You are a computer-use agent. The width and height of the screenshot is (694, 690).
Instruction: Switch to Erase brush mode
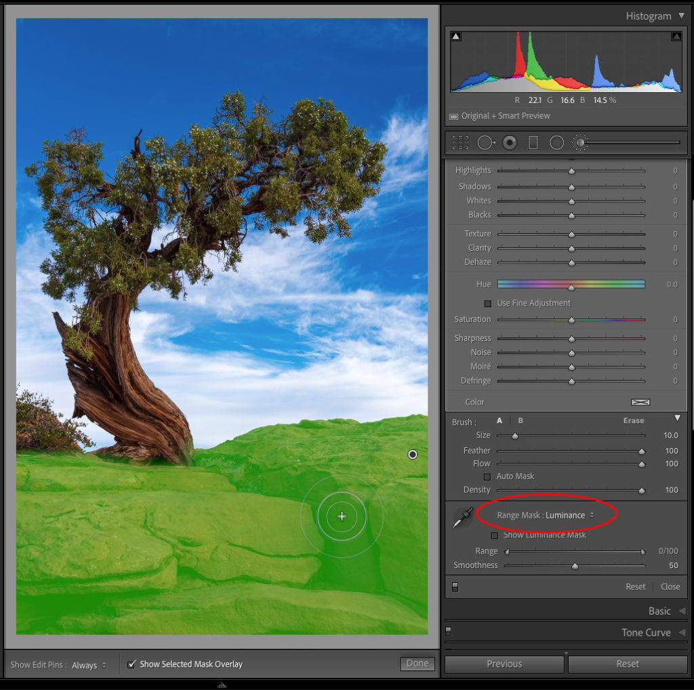click(x=634, y=421)
